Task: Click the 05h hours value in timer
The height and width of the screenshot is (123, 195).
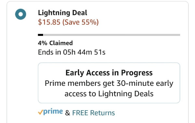Action: click(x=69, y=52)
